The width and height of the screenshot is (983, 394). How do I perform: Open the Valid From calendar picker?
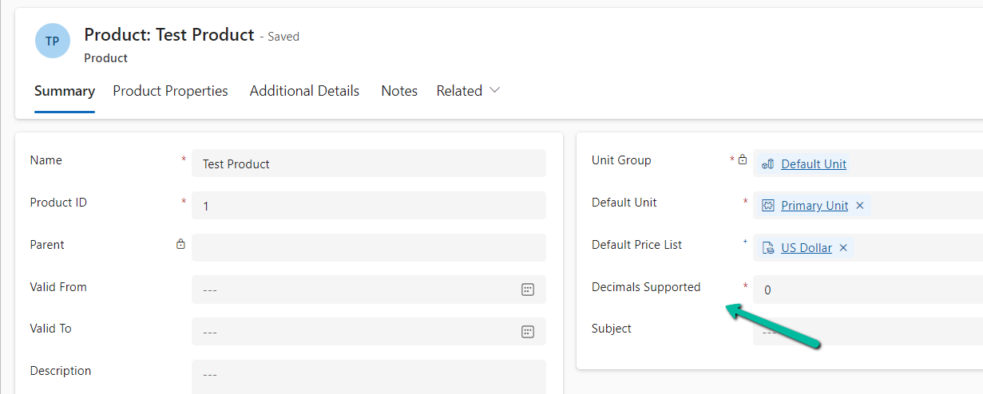pyautogui.click(x=527, y=290)
